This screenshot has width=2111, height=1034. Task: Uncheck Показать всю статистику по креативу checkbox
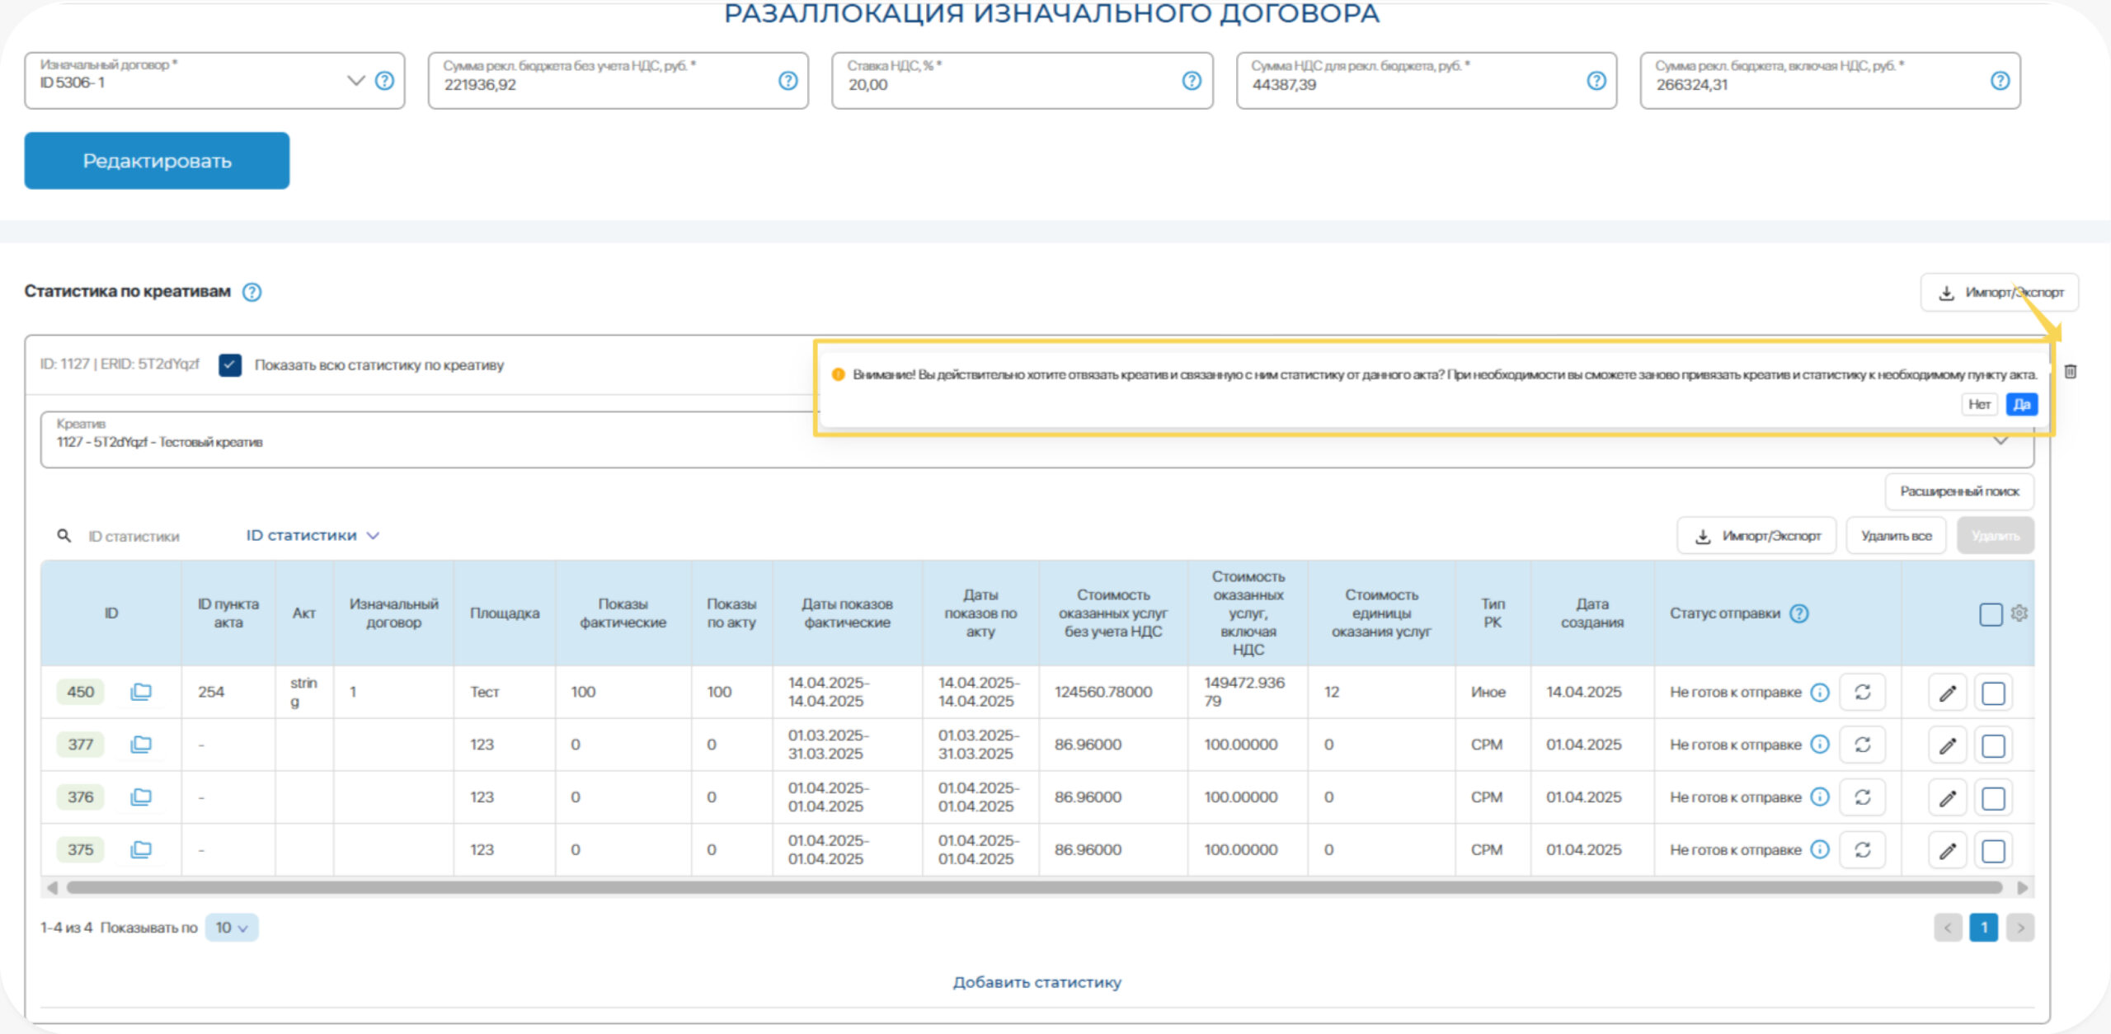click(230, 365)
